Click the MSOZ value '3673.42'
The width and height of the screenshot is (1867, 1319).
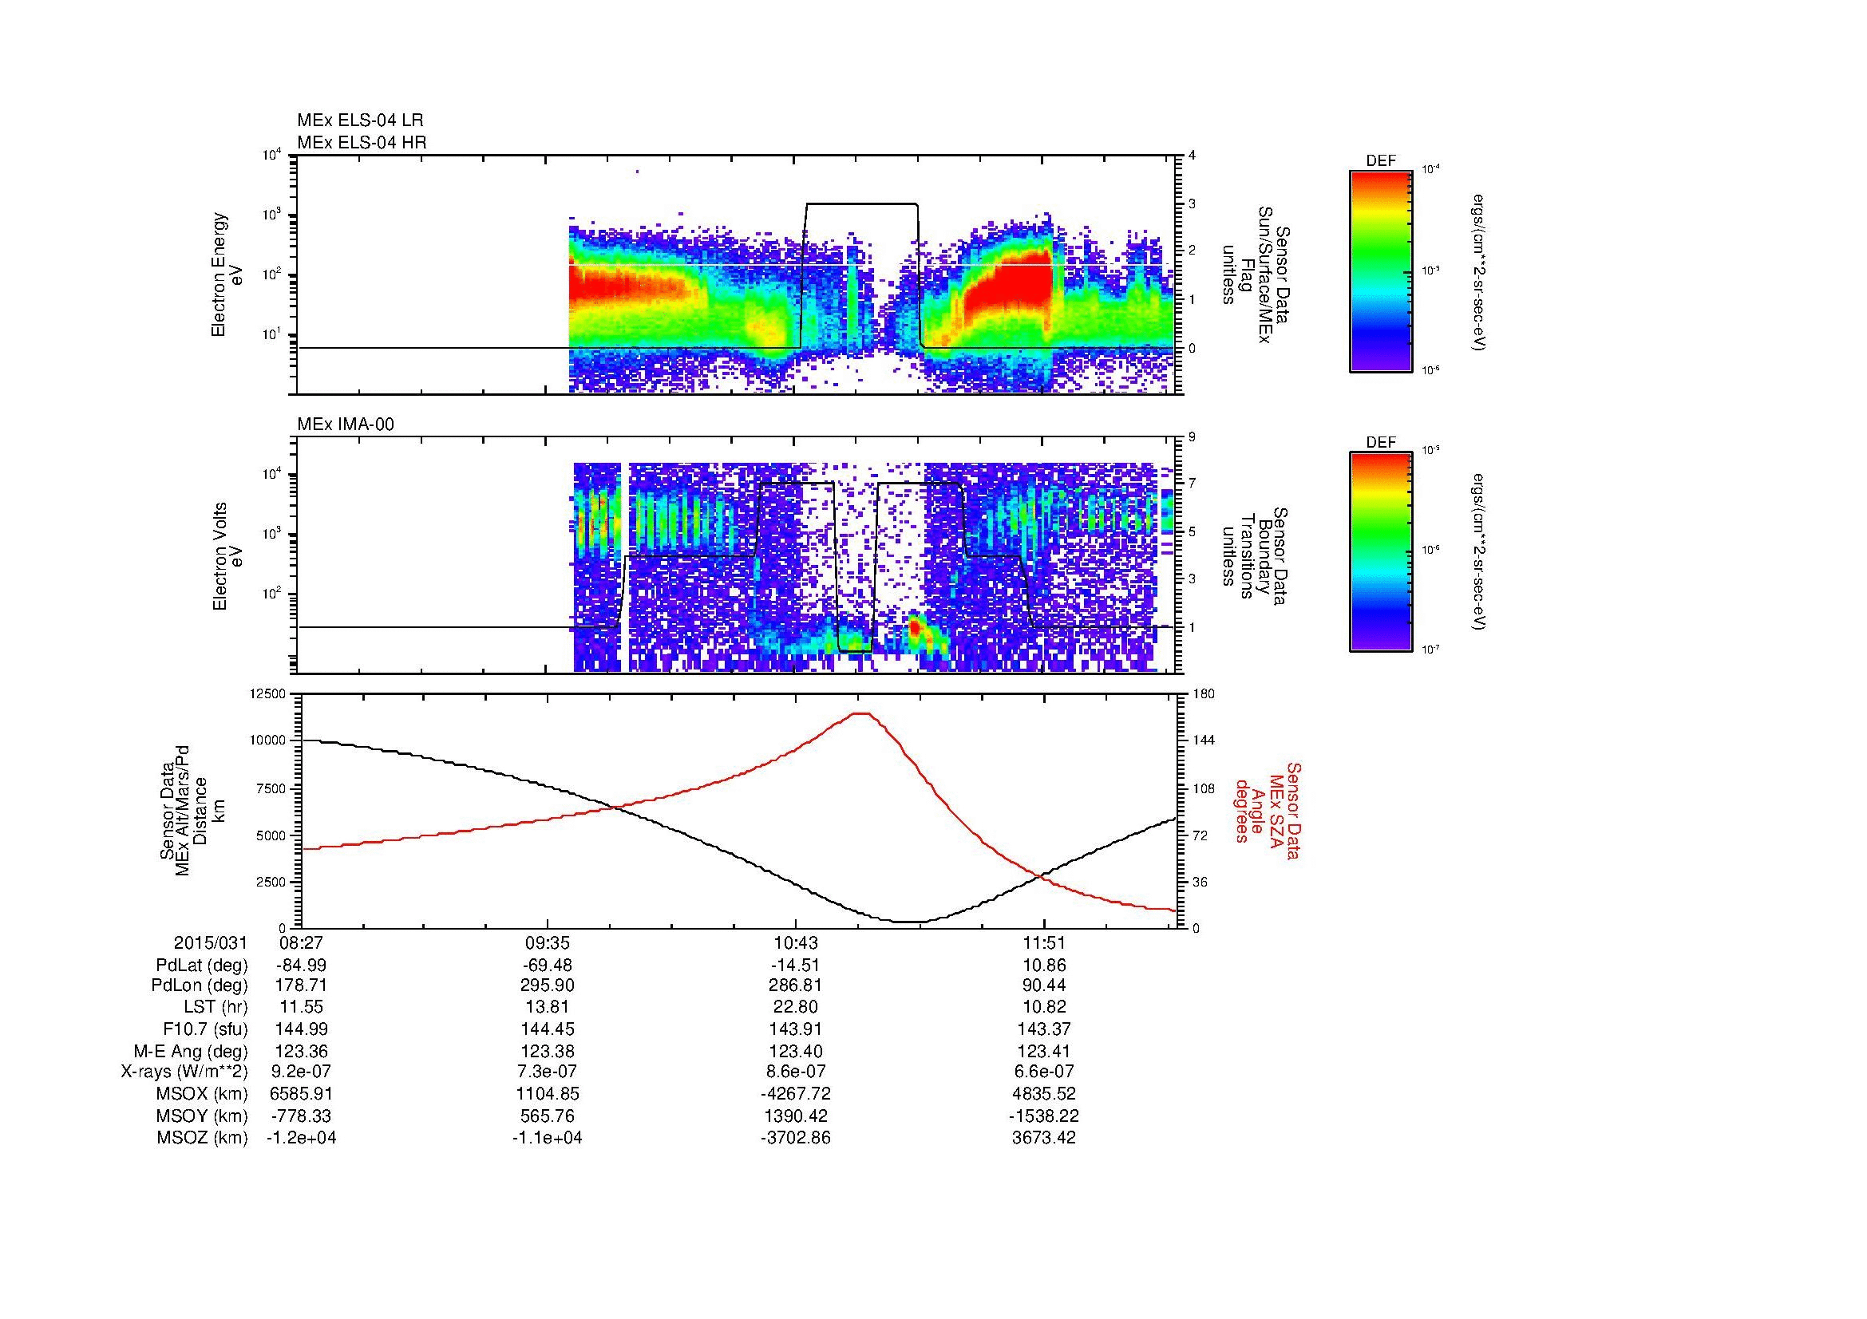tap(1044, 1138)
